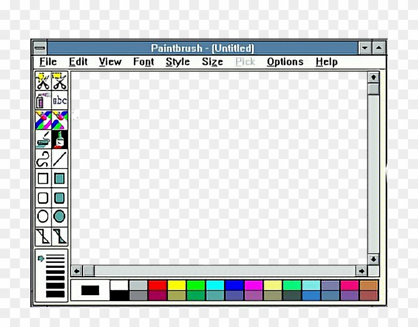Select the thinnest line width

55,255
